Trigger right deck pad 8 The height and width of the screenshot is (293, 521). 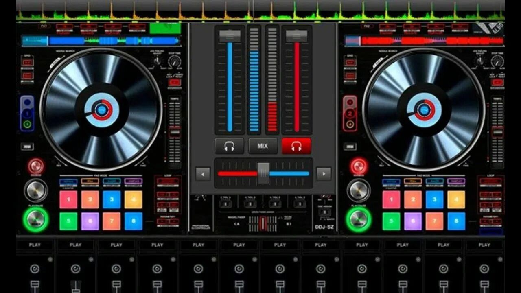(456, 221)
